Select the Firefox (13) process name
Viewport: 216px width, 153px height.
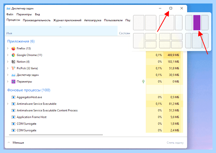pos(24,48)
